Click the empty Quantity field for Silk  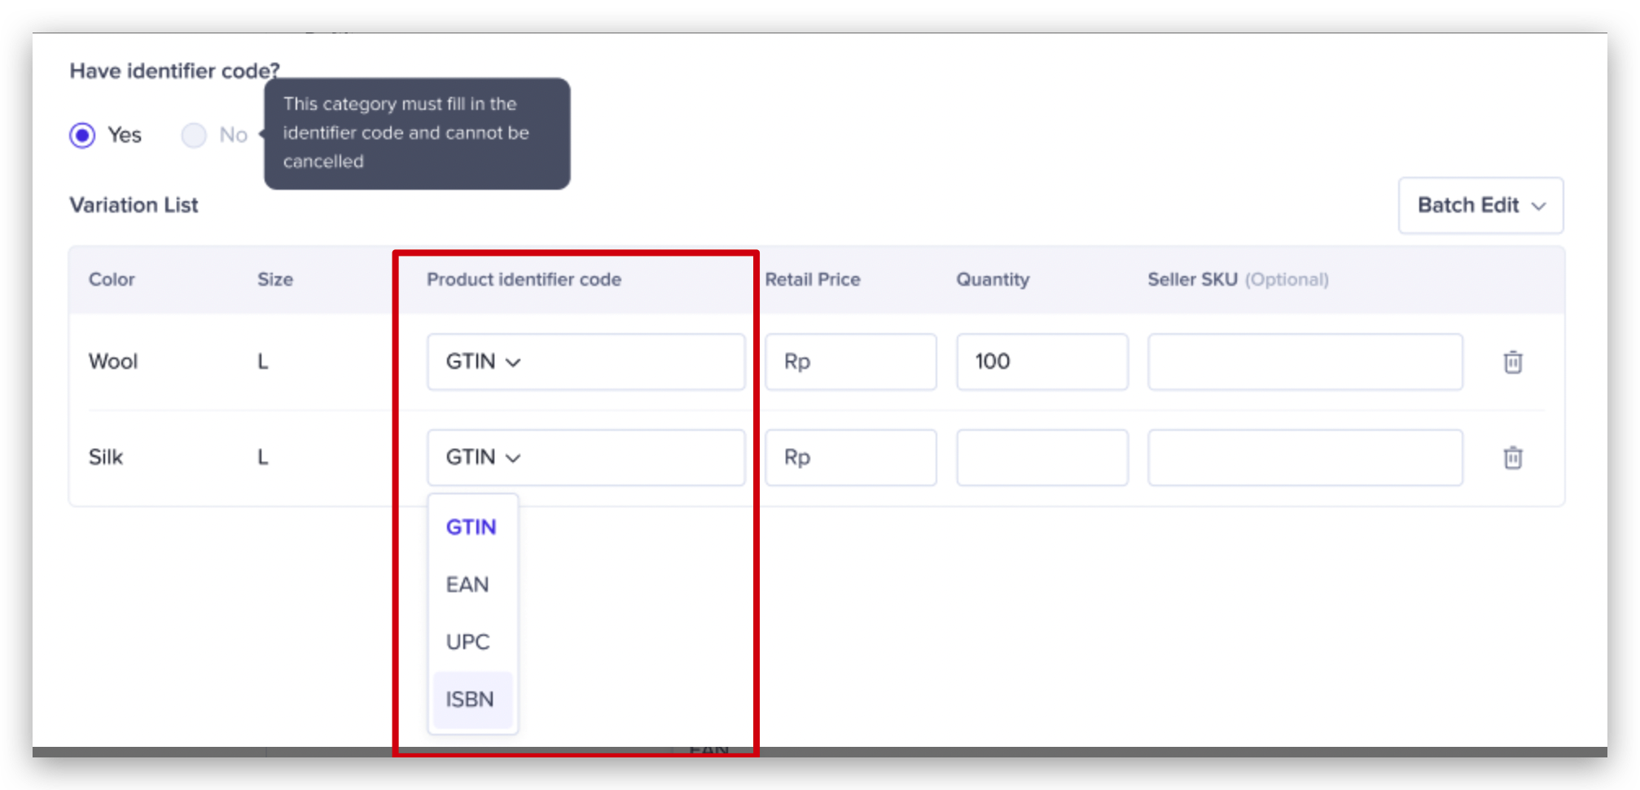1042,457
